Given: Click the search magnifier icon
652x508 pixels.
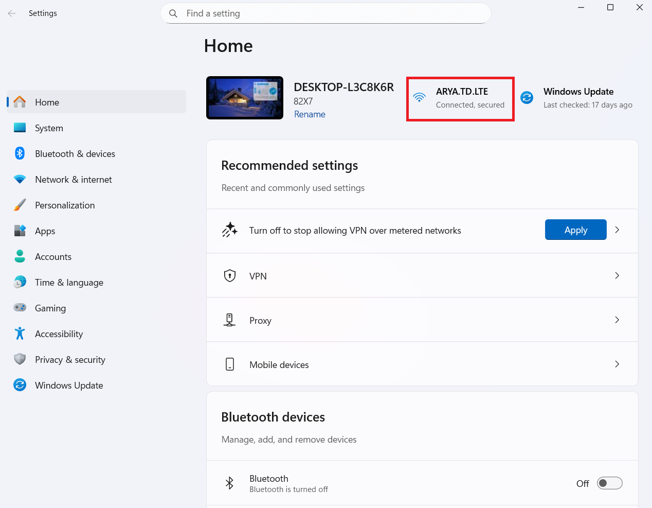Looking at the screenshot, I should (x=173, y=13).
